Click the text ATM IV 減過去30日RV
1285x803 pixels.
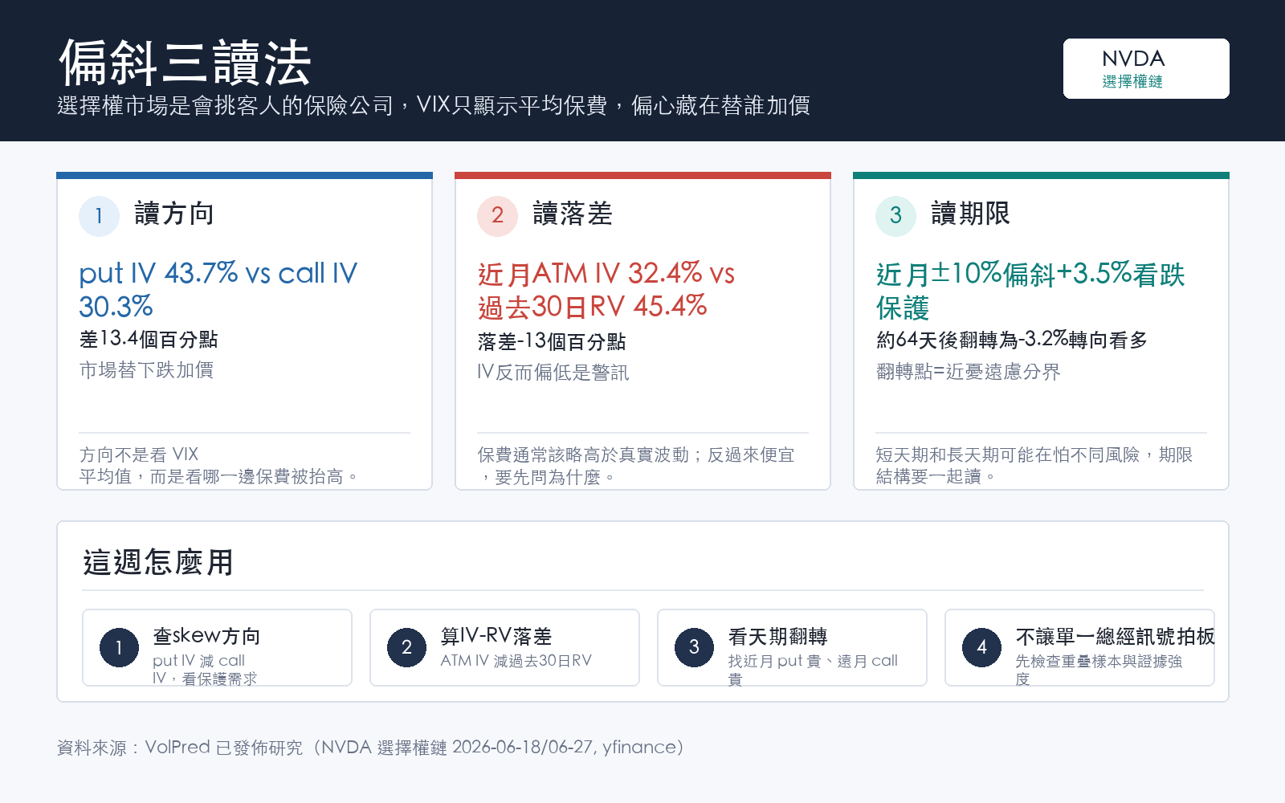coord(516,661)
